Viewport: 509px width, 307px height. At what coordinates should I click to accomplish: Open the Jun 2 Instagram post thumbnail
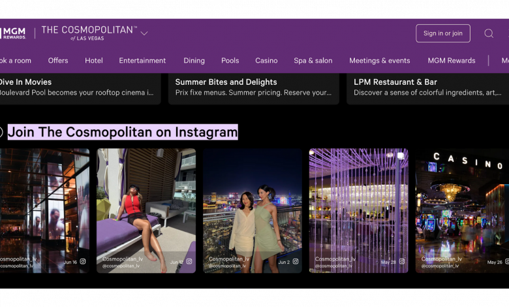[x=253, y=210]
